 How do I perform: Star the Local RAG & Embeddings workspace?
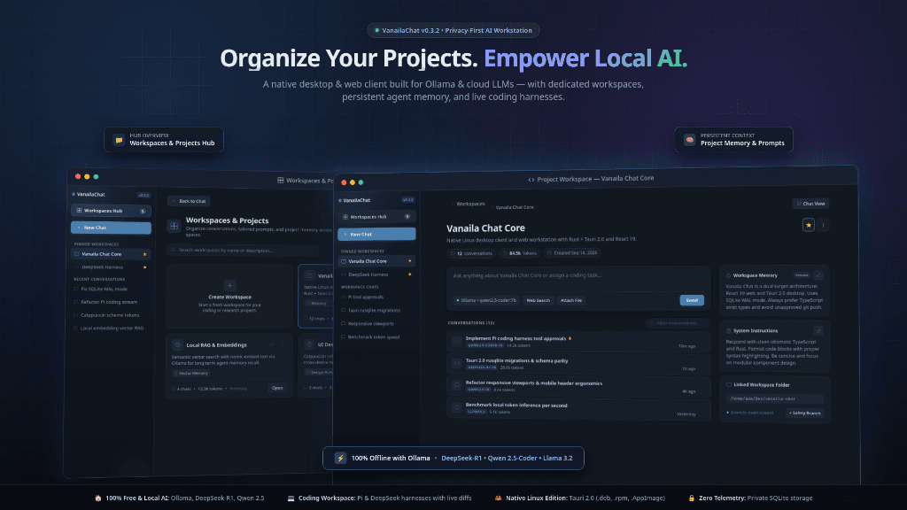(272, 344)
